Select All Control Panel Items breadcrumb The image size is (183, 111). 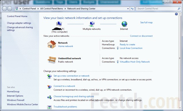tap(51, 9)
